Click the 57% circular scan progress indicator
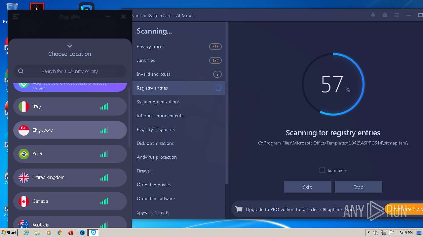The height and width of the screenshot is (237, 423). [x=333, y=84]
